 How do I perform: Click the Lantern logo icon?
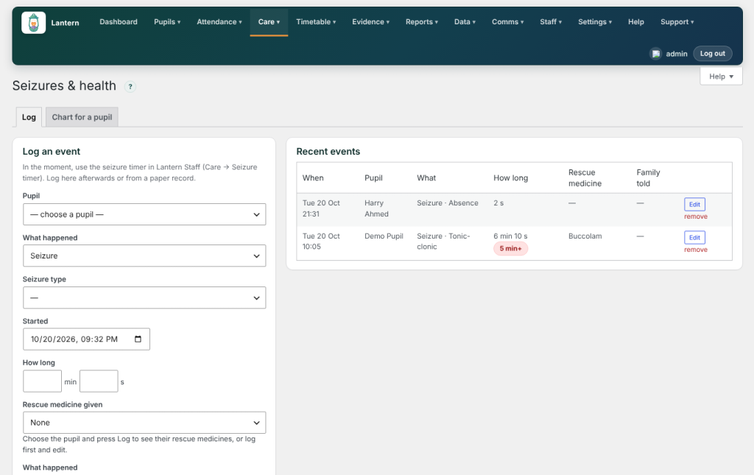34,23
